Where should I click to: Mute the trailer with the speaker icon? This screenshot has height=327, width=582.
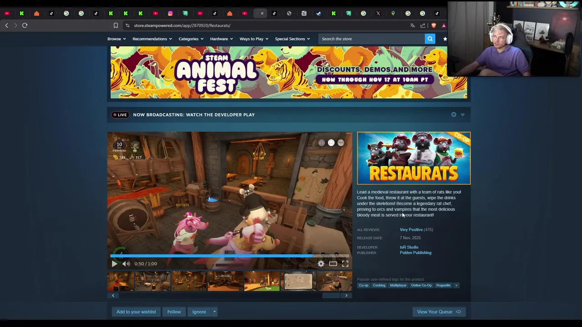126,263
